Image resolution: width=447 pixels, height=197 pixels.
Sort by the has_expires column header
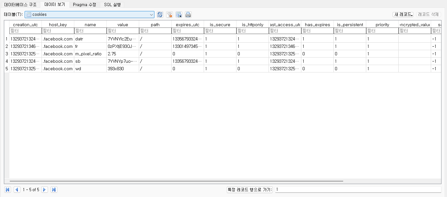[317, 25]
